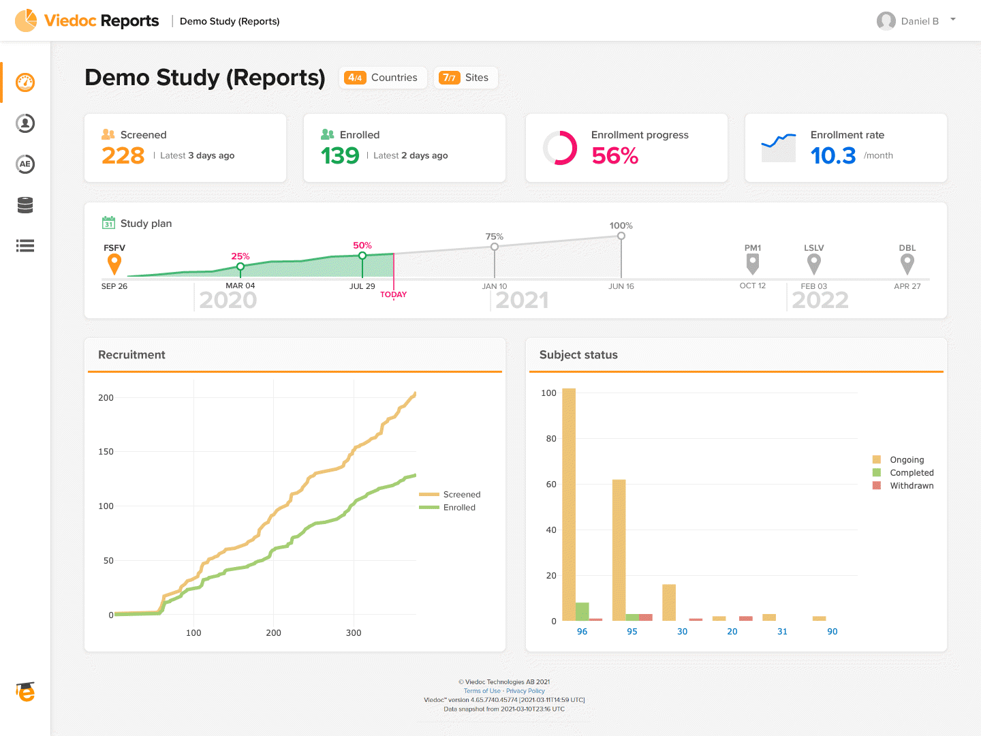Open the database stack sidebar icon
Screen dimensions: 981x736
point(25,205)
